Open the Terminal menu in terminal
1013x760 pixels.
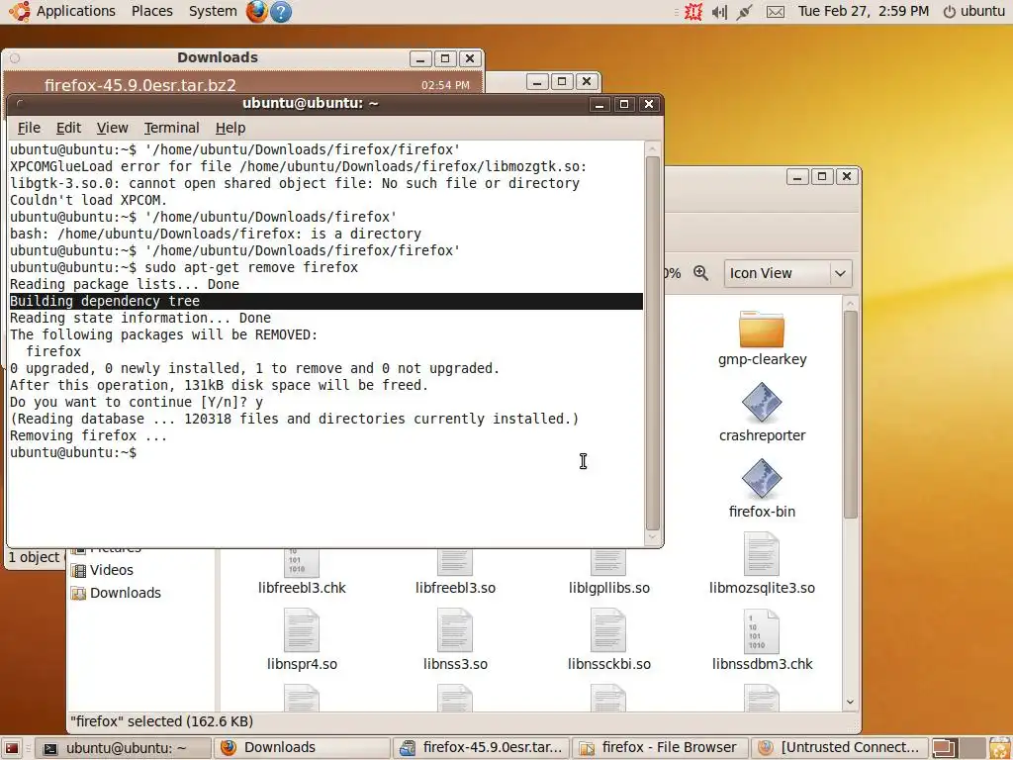[x=171, y=128]
